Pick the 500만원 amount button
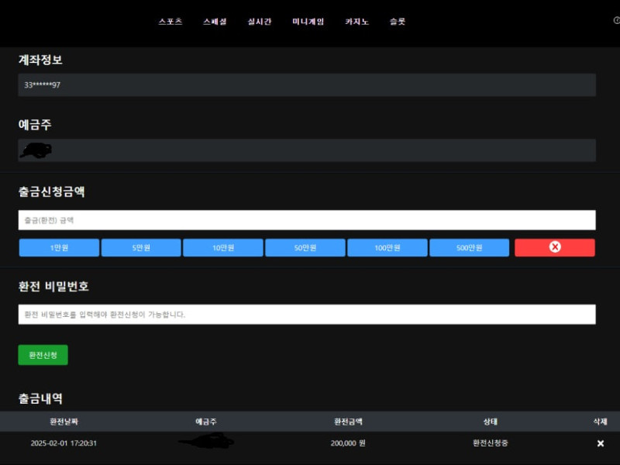This screenshot has width=620, height=465. pos(469,248)
